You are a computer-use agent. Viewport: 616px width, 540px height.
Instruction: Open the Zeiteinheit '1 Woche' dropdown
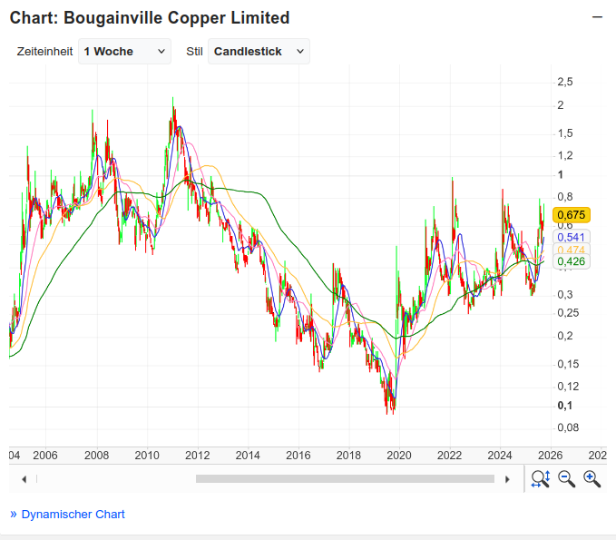tap(124, 51)
